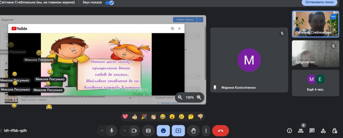The width and height of the screenshot is (343, 138).
Task: Click the meeting code idt-tfbb-qdh
Action: pyautogui.click(x=15, y=131)
